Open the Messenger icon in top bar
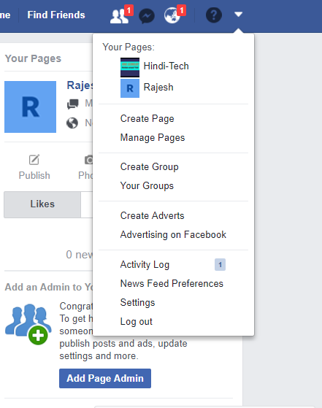This screenshot has height=408, width=322. 147,16
